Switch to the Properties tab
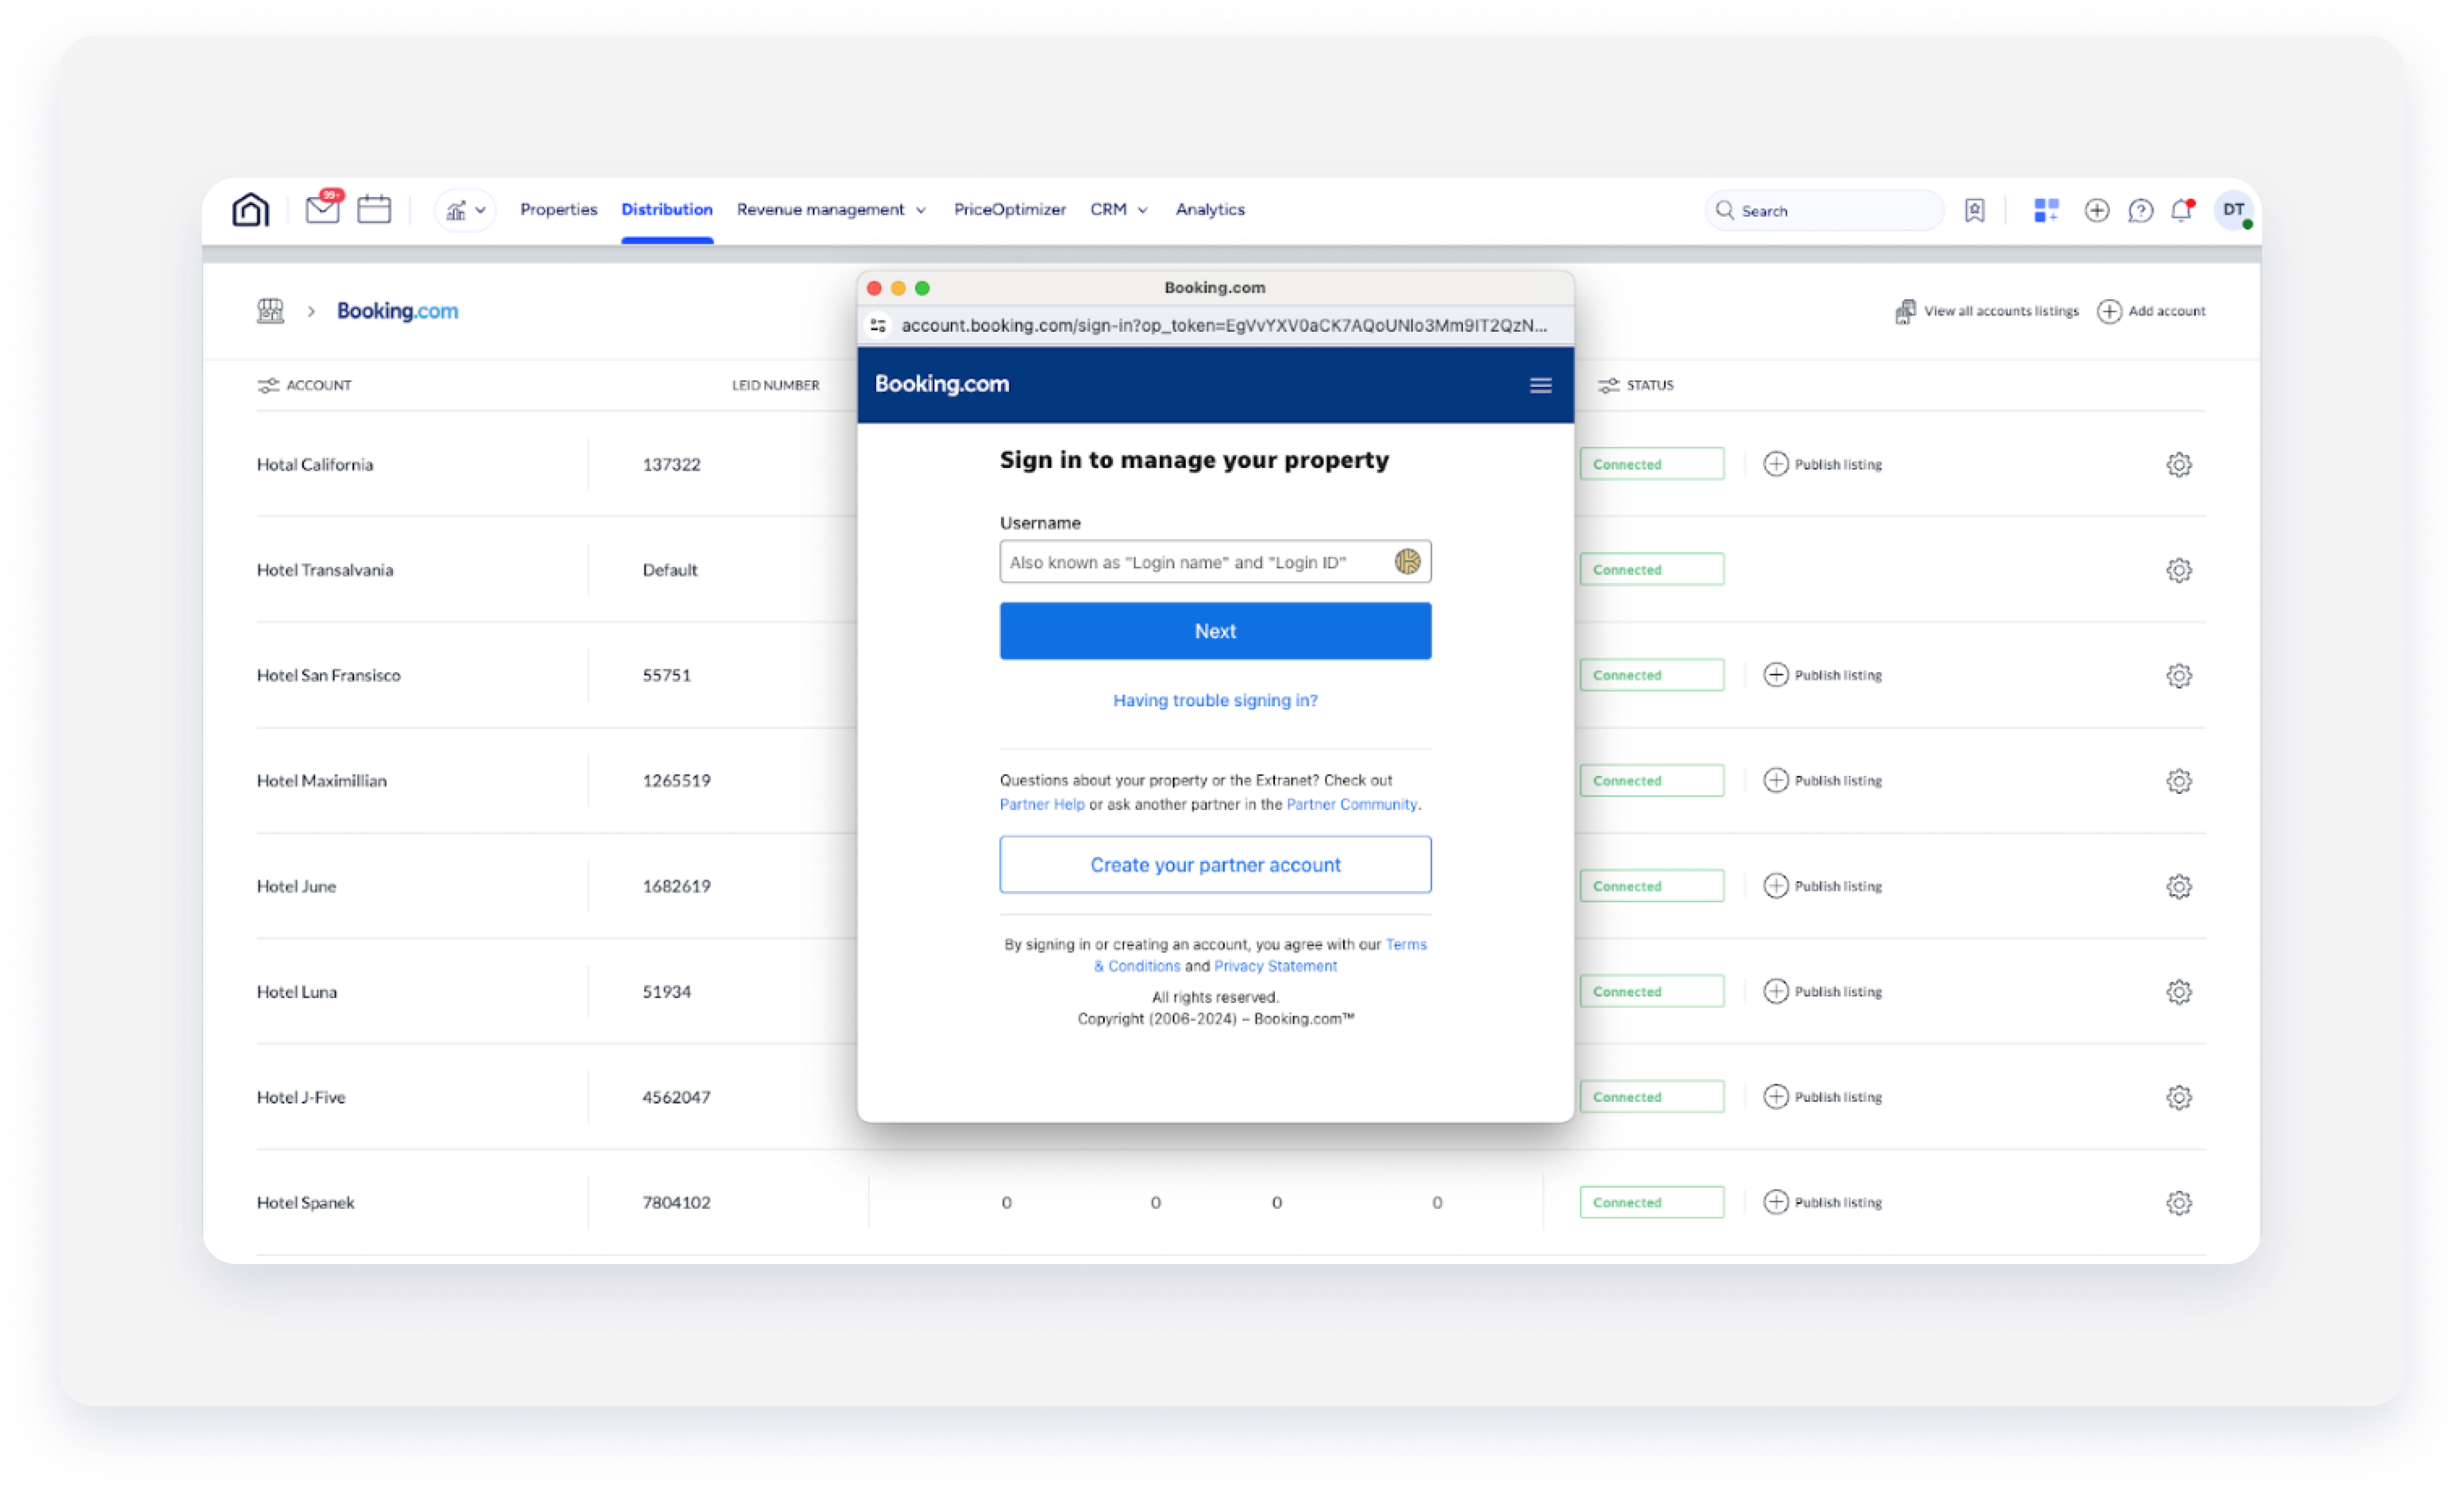The height and width of the screenshot is (1490, 2464). click(x=558, y=210)
